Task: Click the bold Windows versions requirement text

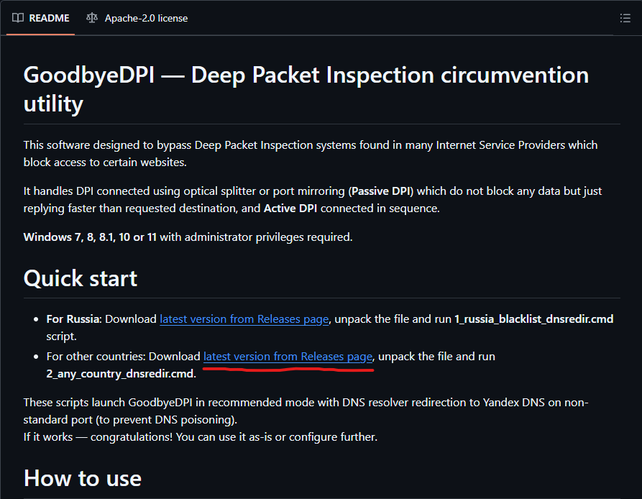Action: coord(90,237)
